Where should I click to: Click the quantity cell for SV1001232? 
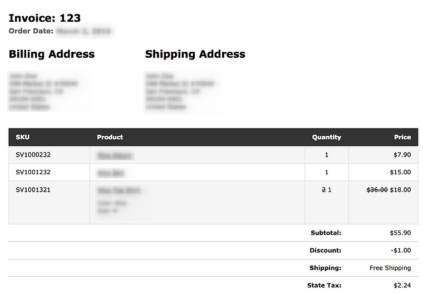click(x=327, y=172)
